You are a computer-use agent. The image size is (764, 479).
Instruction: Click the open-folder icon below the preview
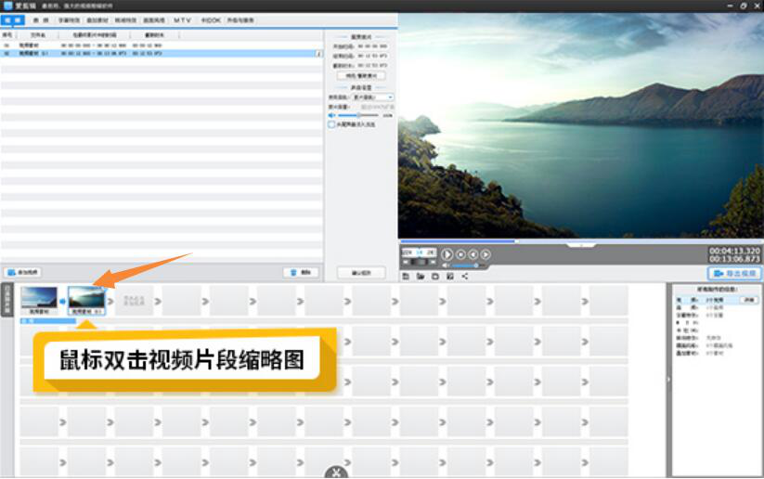point(421,277)
